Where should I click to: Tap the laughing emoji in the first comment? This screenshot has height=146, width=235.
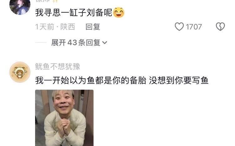(118, 12)
